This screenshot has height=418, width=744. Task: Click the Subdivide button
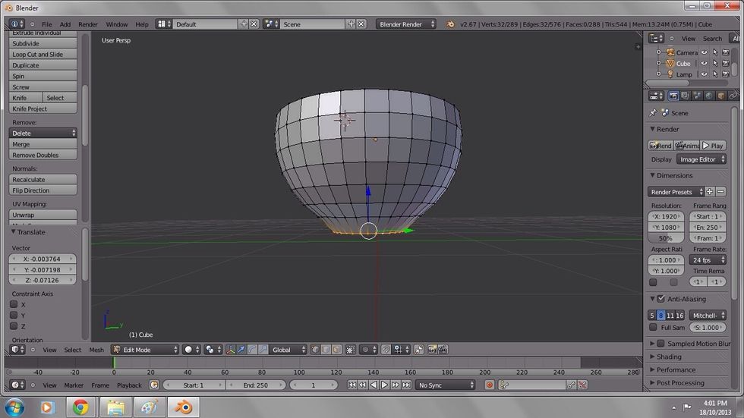pos(43,43)
